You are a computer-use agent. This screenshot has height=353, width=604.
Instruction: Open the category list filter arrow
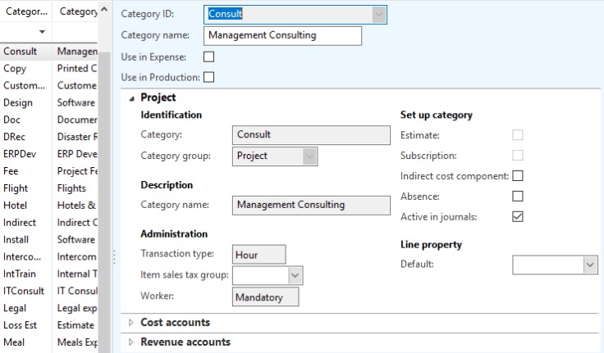[x=42, y=33]
